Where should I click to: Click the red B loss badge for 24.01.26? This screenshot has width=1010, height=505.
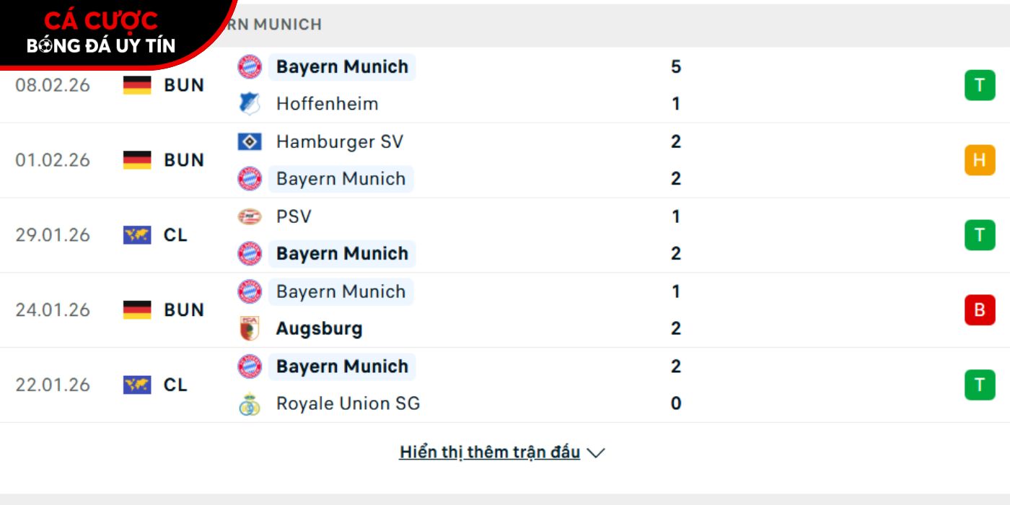[x=978, y=309]
